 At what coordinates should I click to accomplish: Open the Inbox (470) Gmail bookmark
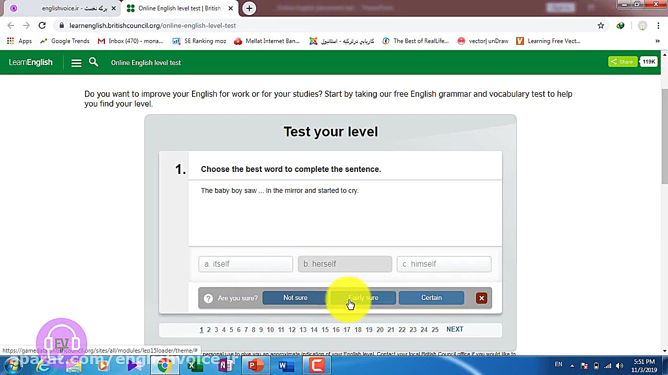point(130,41)
